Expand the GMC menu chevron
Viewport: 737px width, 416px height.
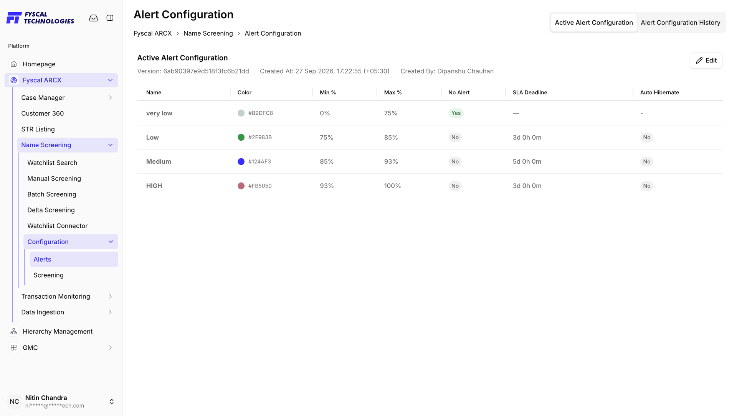click(111, 347)
